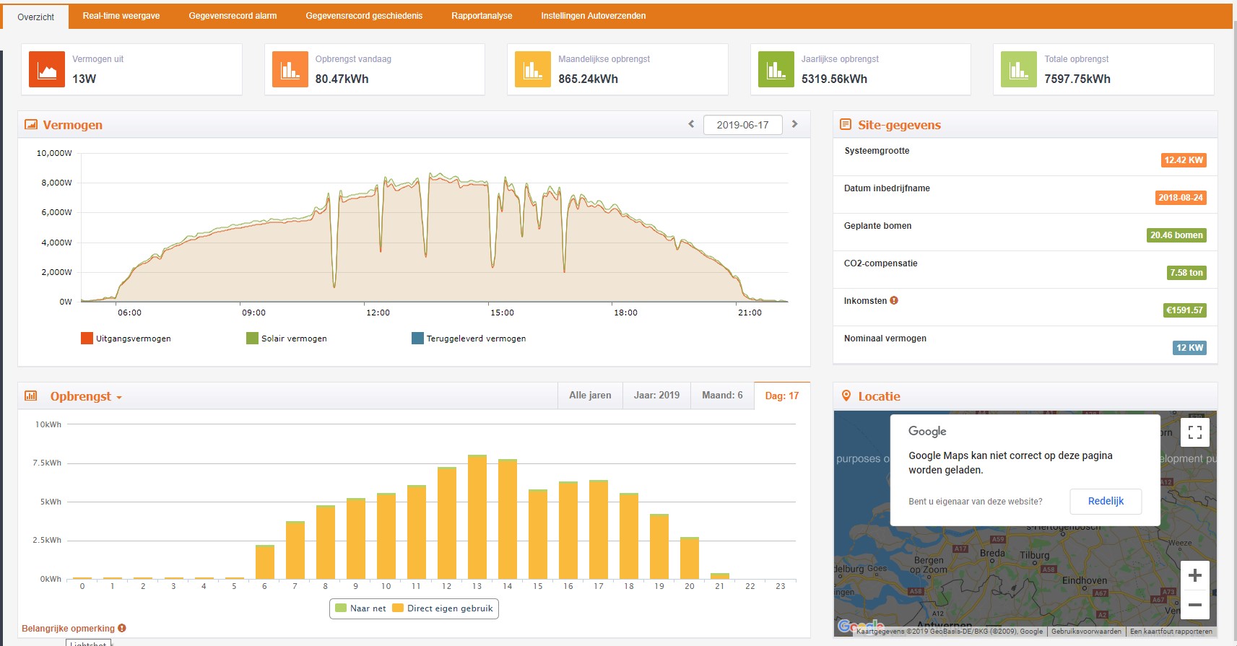Select the Dag: 17 period tab
This screenshot has height=646, width=1237.
click(782, 396)
